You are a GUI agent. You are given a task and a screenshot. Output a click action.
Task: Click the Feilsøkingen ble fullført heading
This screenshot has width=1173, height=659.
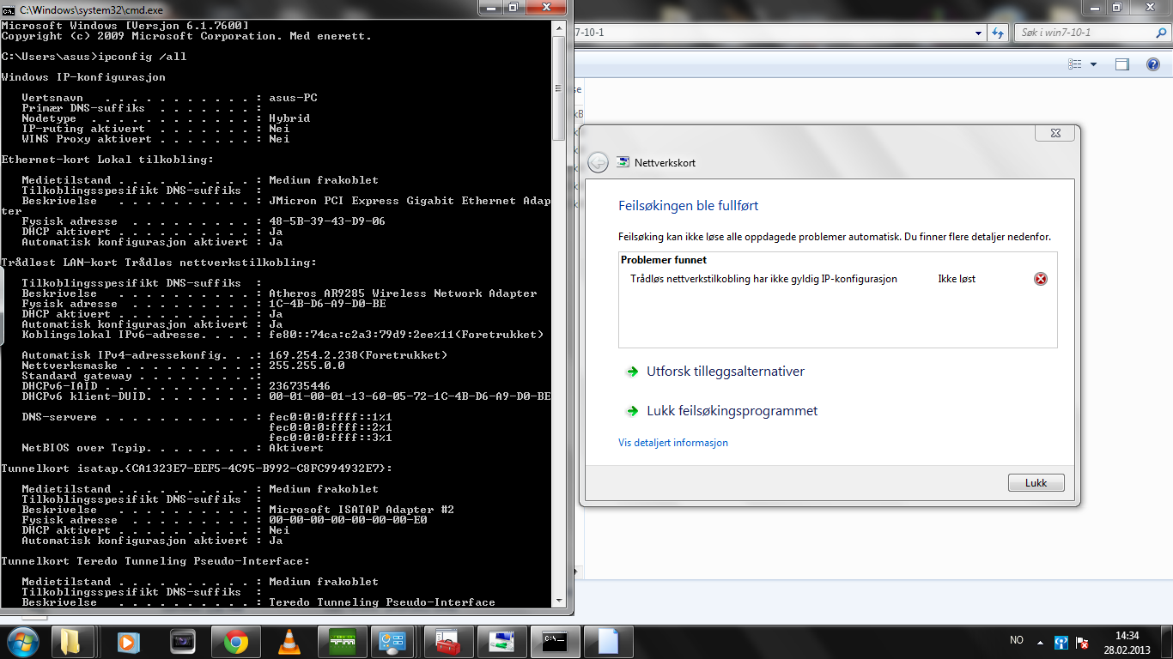tap(689, 206)
